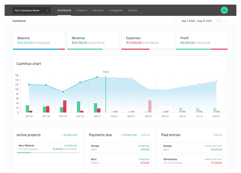241x173 pixels.
Task: Select the OCT 20 balance data point
Action: [46, 85]
